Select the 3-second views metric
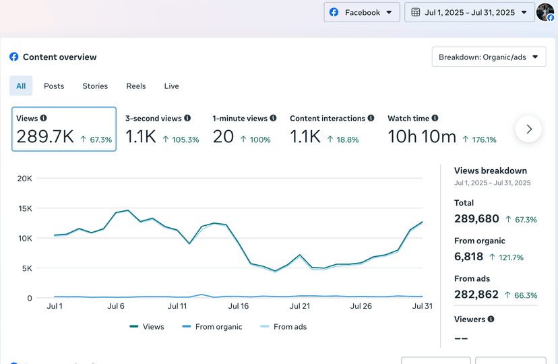The height and width of the screenshot is (364, 558). tap(162, 129)
